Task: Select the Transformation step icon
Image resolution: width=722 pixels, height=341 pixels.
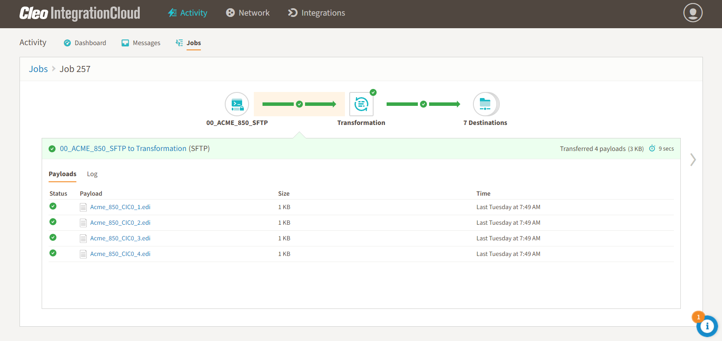Action: pos(361,104)
